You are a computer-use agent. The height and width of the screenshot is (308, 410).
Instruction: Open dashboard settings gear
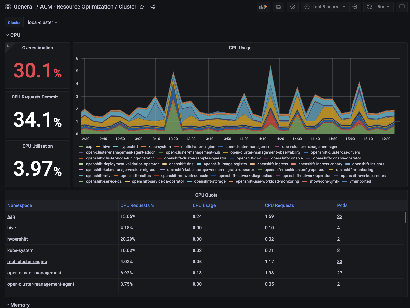click(x=293, y=7)
